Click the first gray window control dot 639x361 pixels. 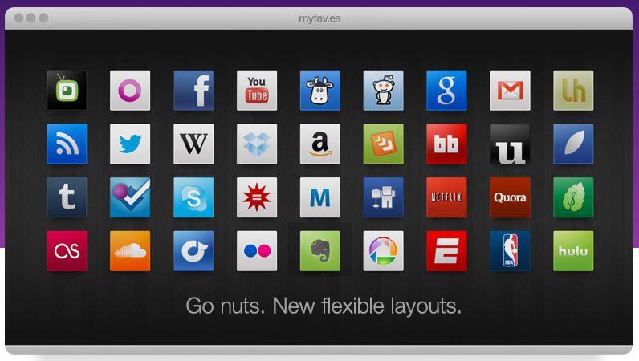click(x=18, y=18)
